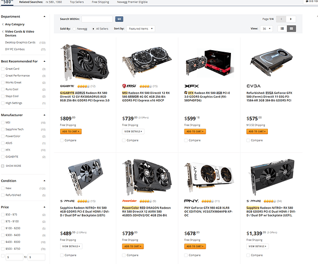
Task: Select Desktop Graphics Cards category
Action: [20, 42]
